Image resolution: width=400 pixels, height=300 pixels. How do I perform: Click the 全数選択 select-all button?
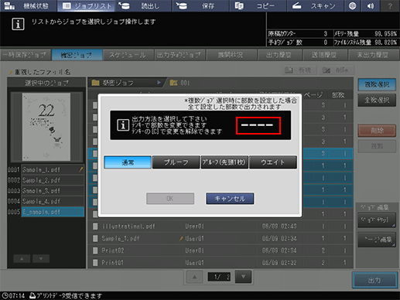(x=377, y=101)
